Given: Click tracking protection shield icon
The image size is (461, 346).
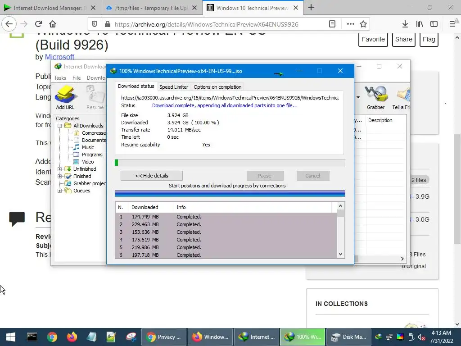Looking at the screenshot, I should (95, 24).
